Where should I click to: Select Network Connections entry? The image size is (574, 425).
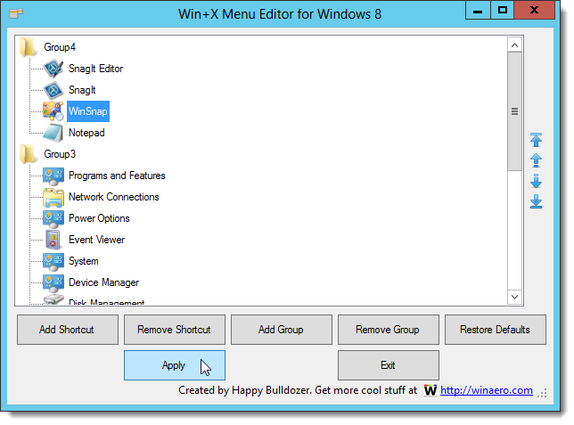click(x=114, y=197)
